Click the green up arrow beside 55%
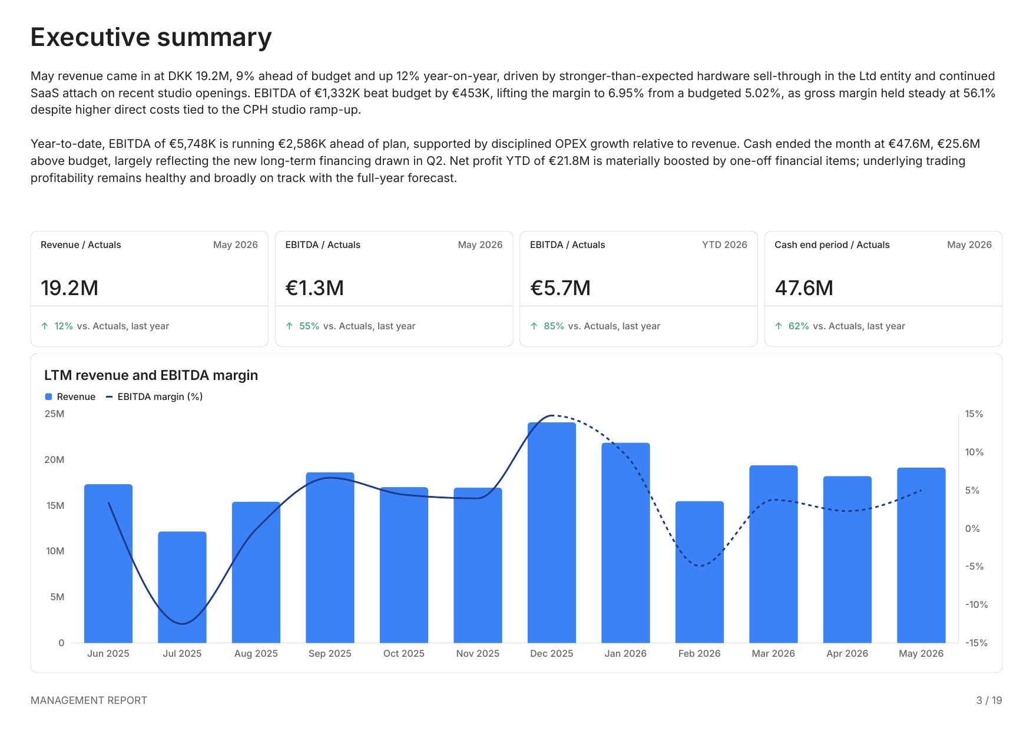1033x731 pixels. click(x=289, y=326)
